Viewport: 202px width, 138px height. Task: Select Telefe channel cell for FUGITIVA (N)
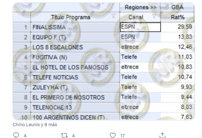tap(140, 57)
